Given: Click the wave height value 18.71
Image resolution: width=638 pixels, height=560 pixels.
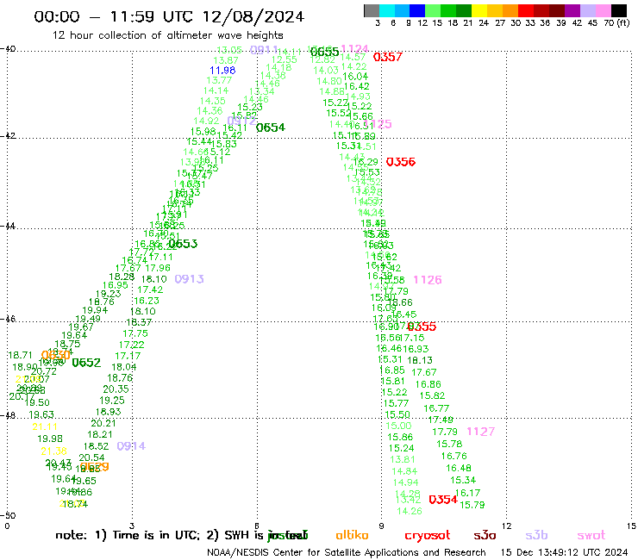Looking at the screenshot, I should (20, 355).
